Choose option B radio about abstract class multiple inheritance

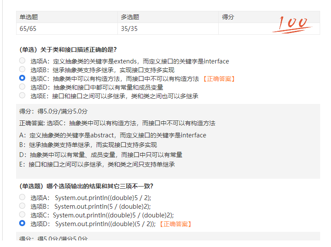click(x=22, y=70)
